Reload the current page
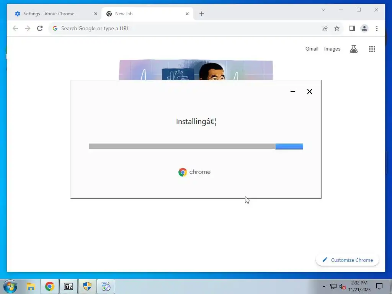The height and width of the screenshot is (294, 392). (40, 28)
